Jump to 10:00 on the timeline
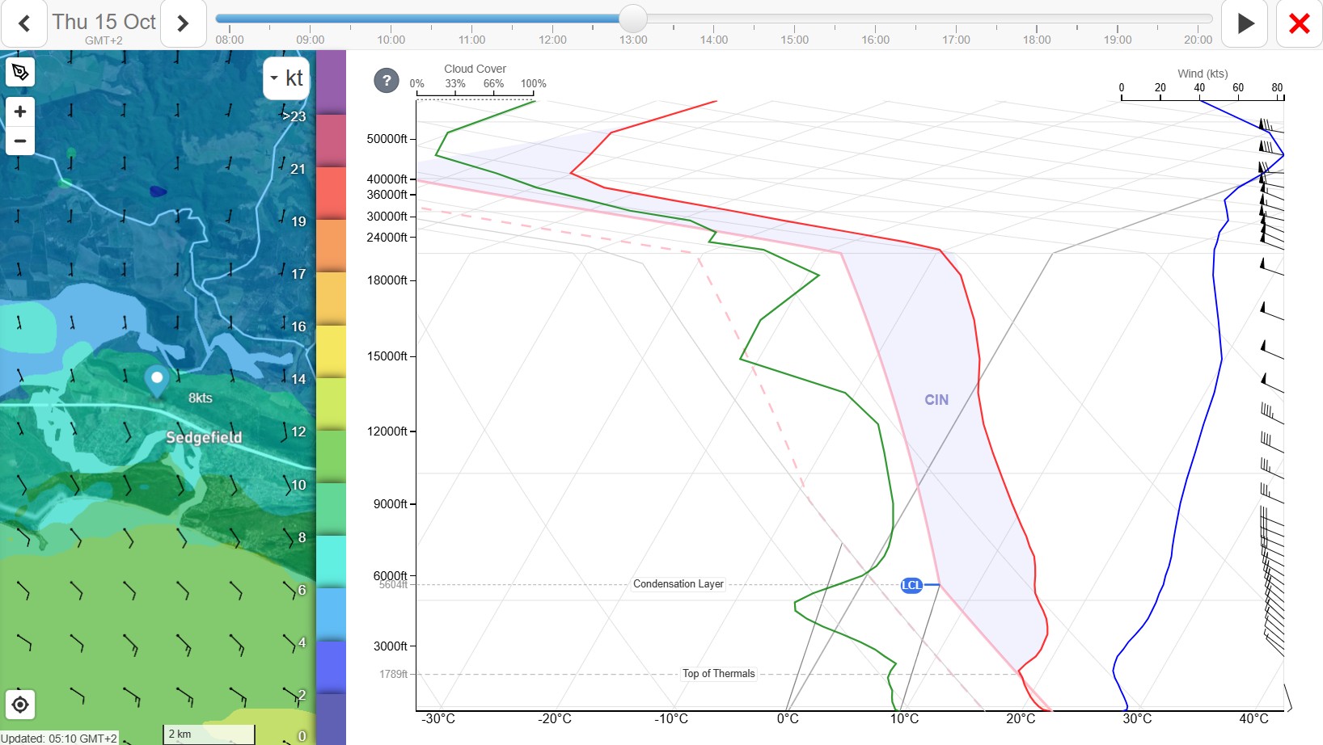Viewport: 1323px width, 745px height. coord(391,40)
